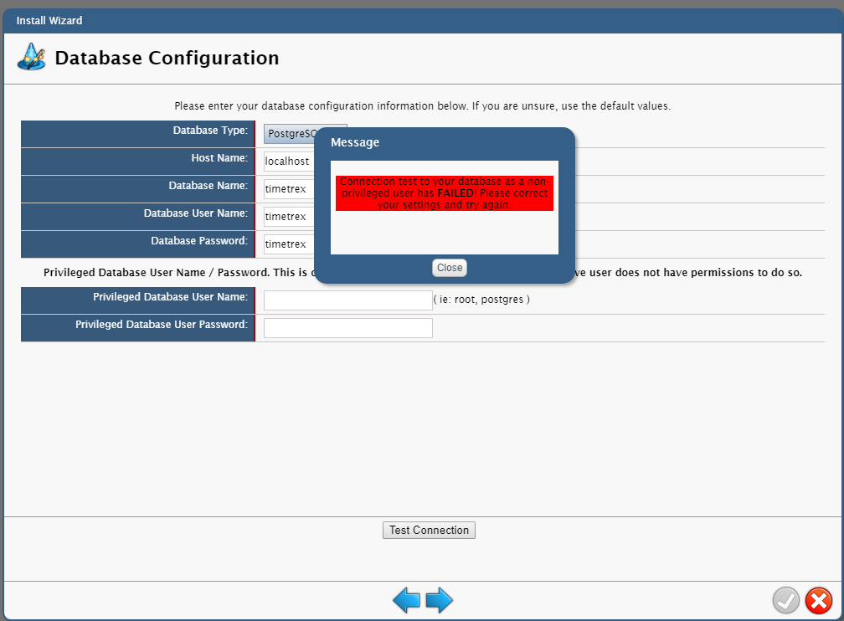Click the blue back navigation arrow

coord(408,600)
